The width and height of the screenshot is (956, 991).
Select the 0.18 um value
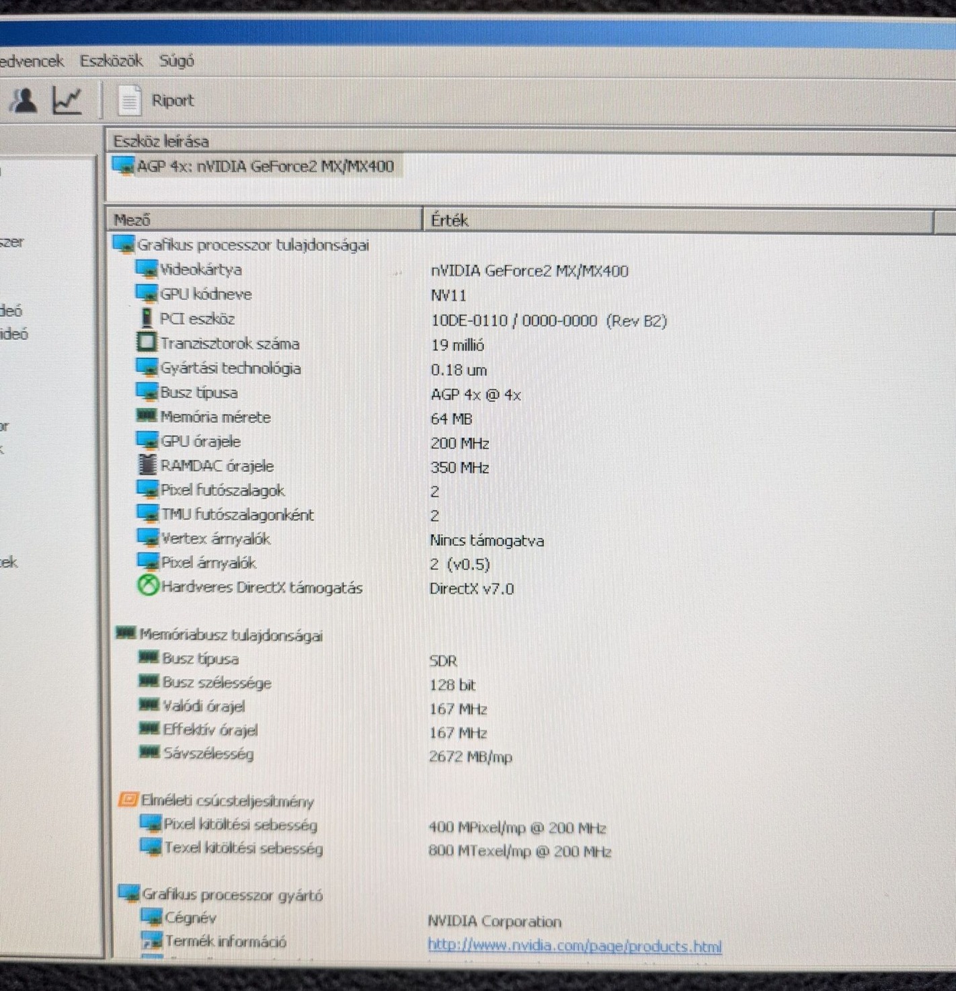pos(459,370)
